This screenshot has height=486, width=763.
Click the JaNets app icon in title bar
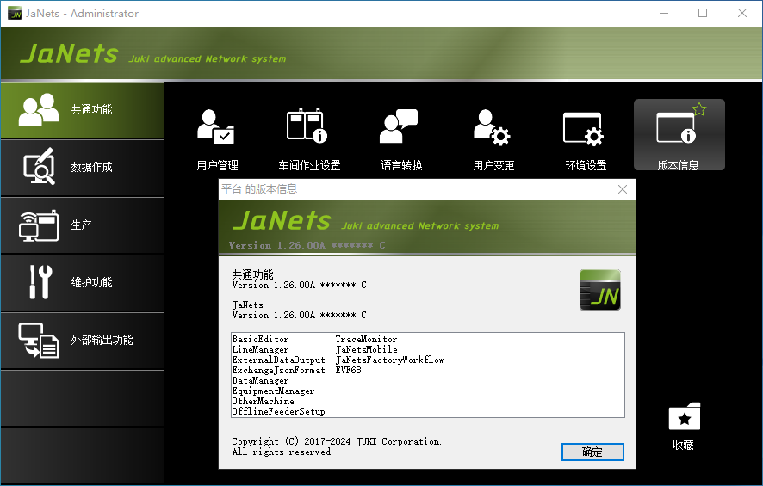point(15,14)
